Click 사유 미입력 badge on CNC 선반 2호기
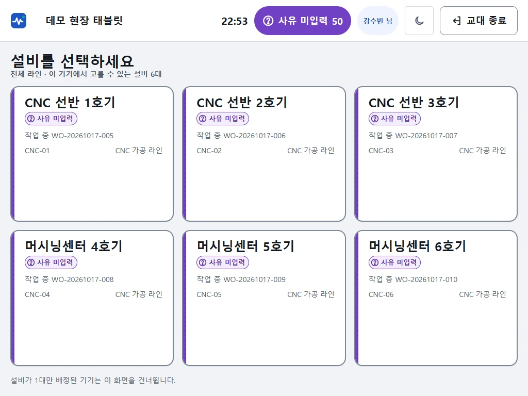This screenshot has height=396, width=528. pyautogui.click(x=223, y=119)
